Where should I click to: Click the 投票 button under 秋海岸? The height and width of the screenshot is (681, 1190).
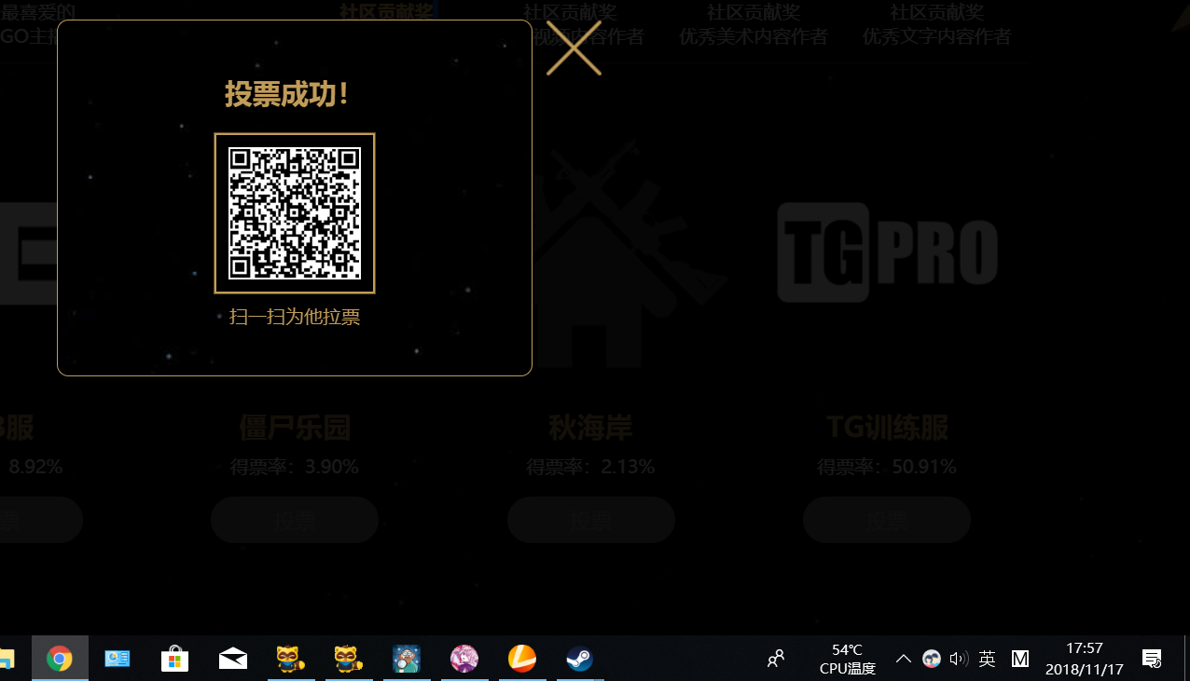[x=590, y=520]
